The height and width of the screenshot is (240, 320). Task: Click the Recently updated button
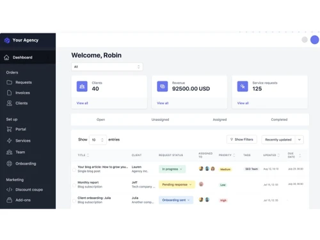coord(278,140)
